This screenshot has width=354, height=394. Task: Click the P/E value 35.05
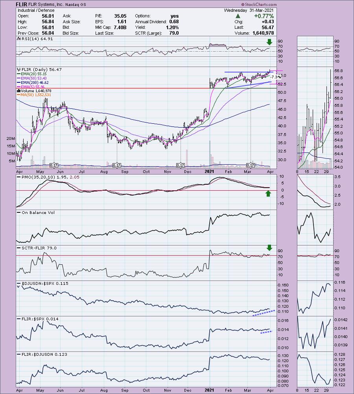point(120,16)
